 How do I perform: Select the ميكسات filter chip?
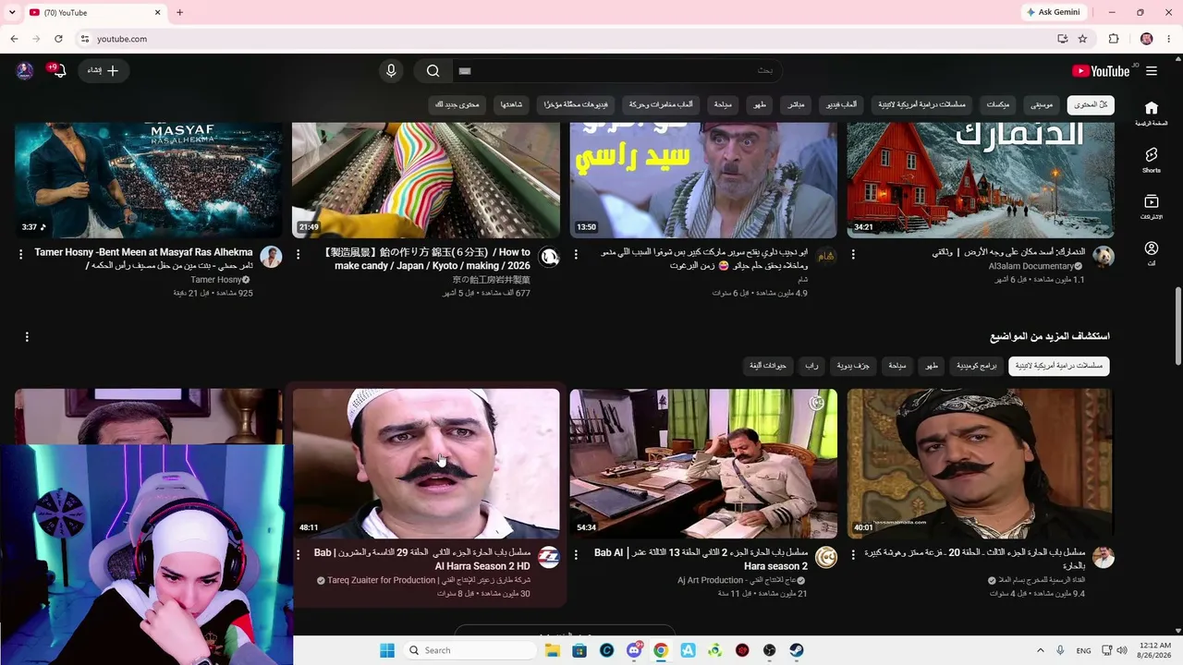998,104
